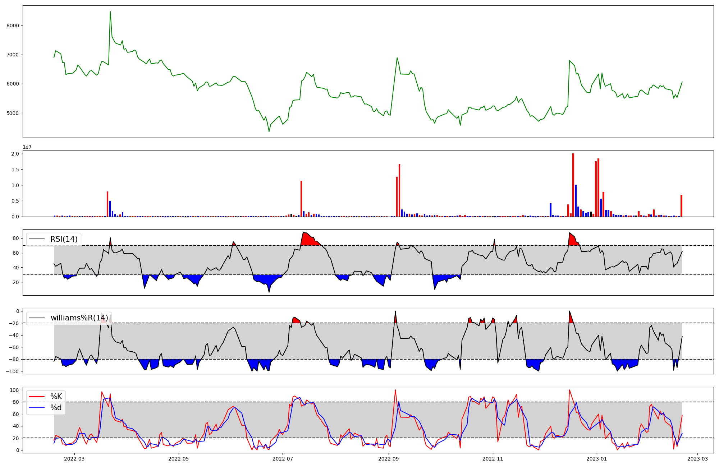Click the 2022-09 x-axis date label

(389, 459)
